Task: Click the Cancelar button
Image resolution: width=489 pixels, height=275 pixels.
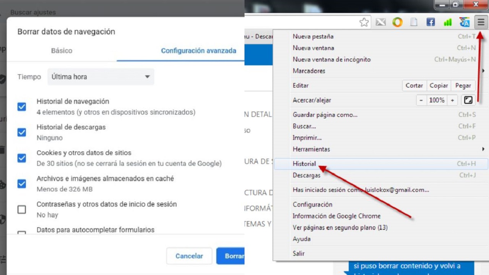Action: [x=189, y=256]
